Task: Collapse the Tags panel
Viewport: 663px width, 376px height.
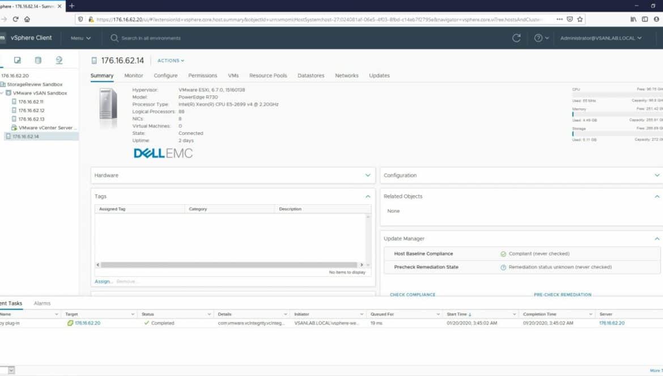Action: click(x=368, y=196)
